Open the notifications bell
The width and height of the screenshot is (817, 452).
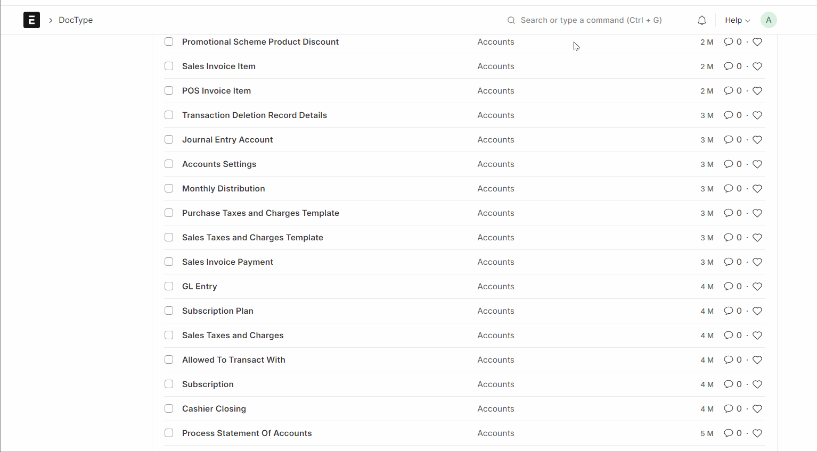[702, 20]
